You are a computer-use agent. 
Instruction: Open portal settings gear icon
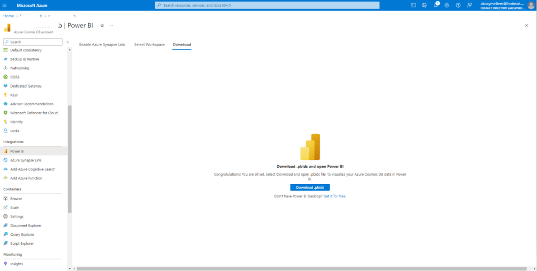tap(447, 5)
